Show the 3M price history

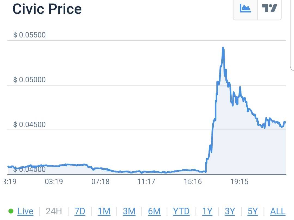pyautogui.click(x=129, y=211)
